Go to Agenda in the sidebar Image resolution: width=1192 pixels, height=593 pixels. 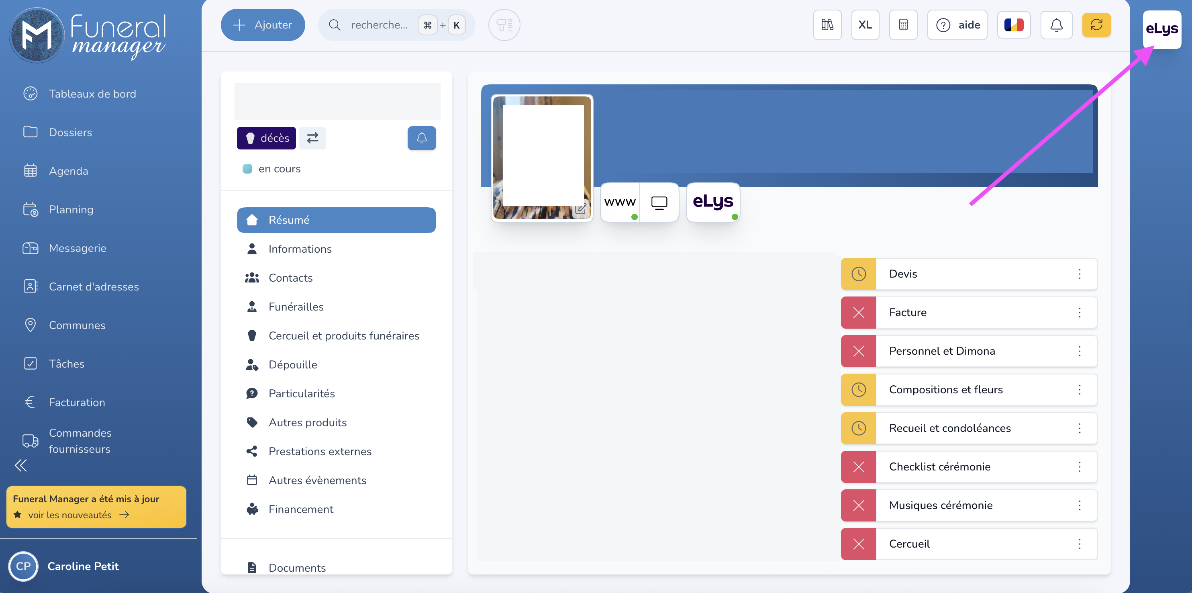69,171
